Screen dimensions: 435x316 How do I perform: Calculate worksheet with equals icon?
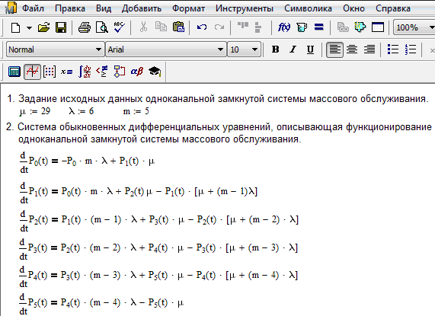tap(319, 27)
